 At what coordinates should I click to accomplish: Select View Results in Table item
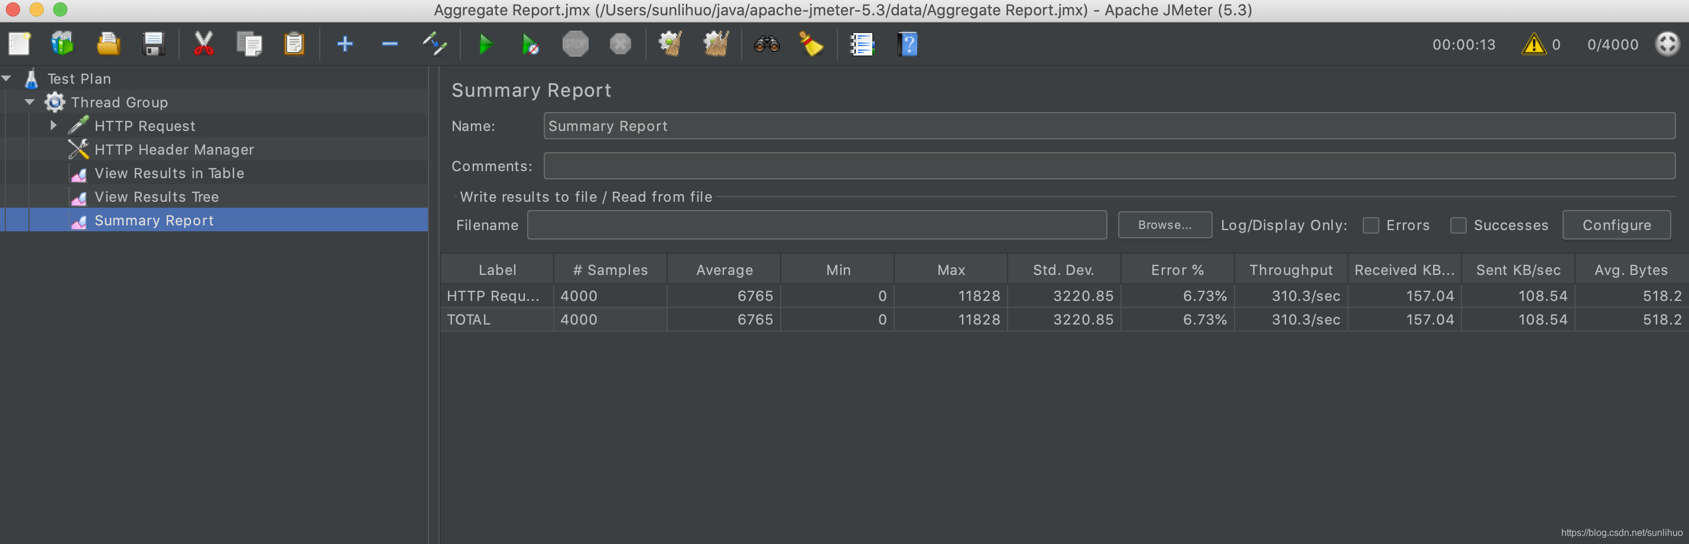click(169, 173)
